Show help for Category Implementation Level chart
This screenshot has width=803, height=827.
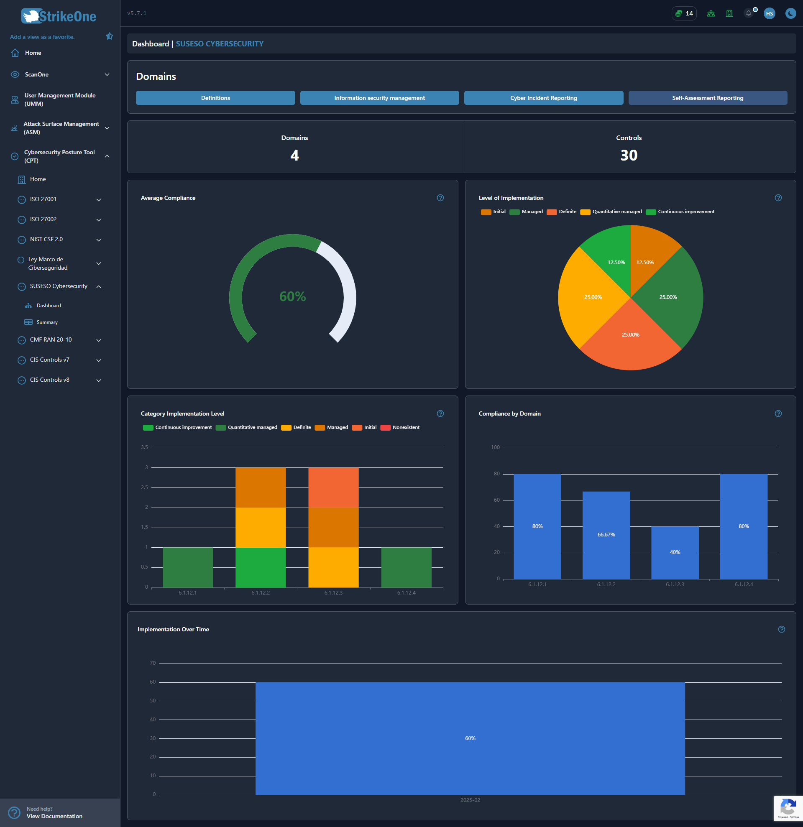[440, 413]
